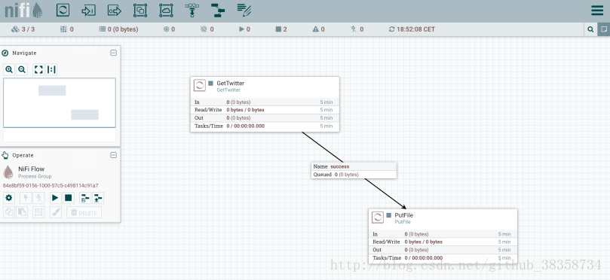Zoom in the canvas from Navigate panel
This screenshot has width=610, height=280.
(9, 69)
